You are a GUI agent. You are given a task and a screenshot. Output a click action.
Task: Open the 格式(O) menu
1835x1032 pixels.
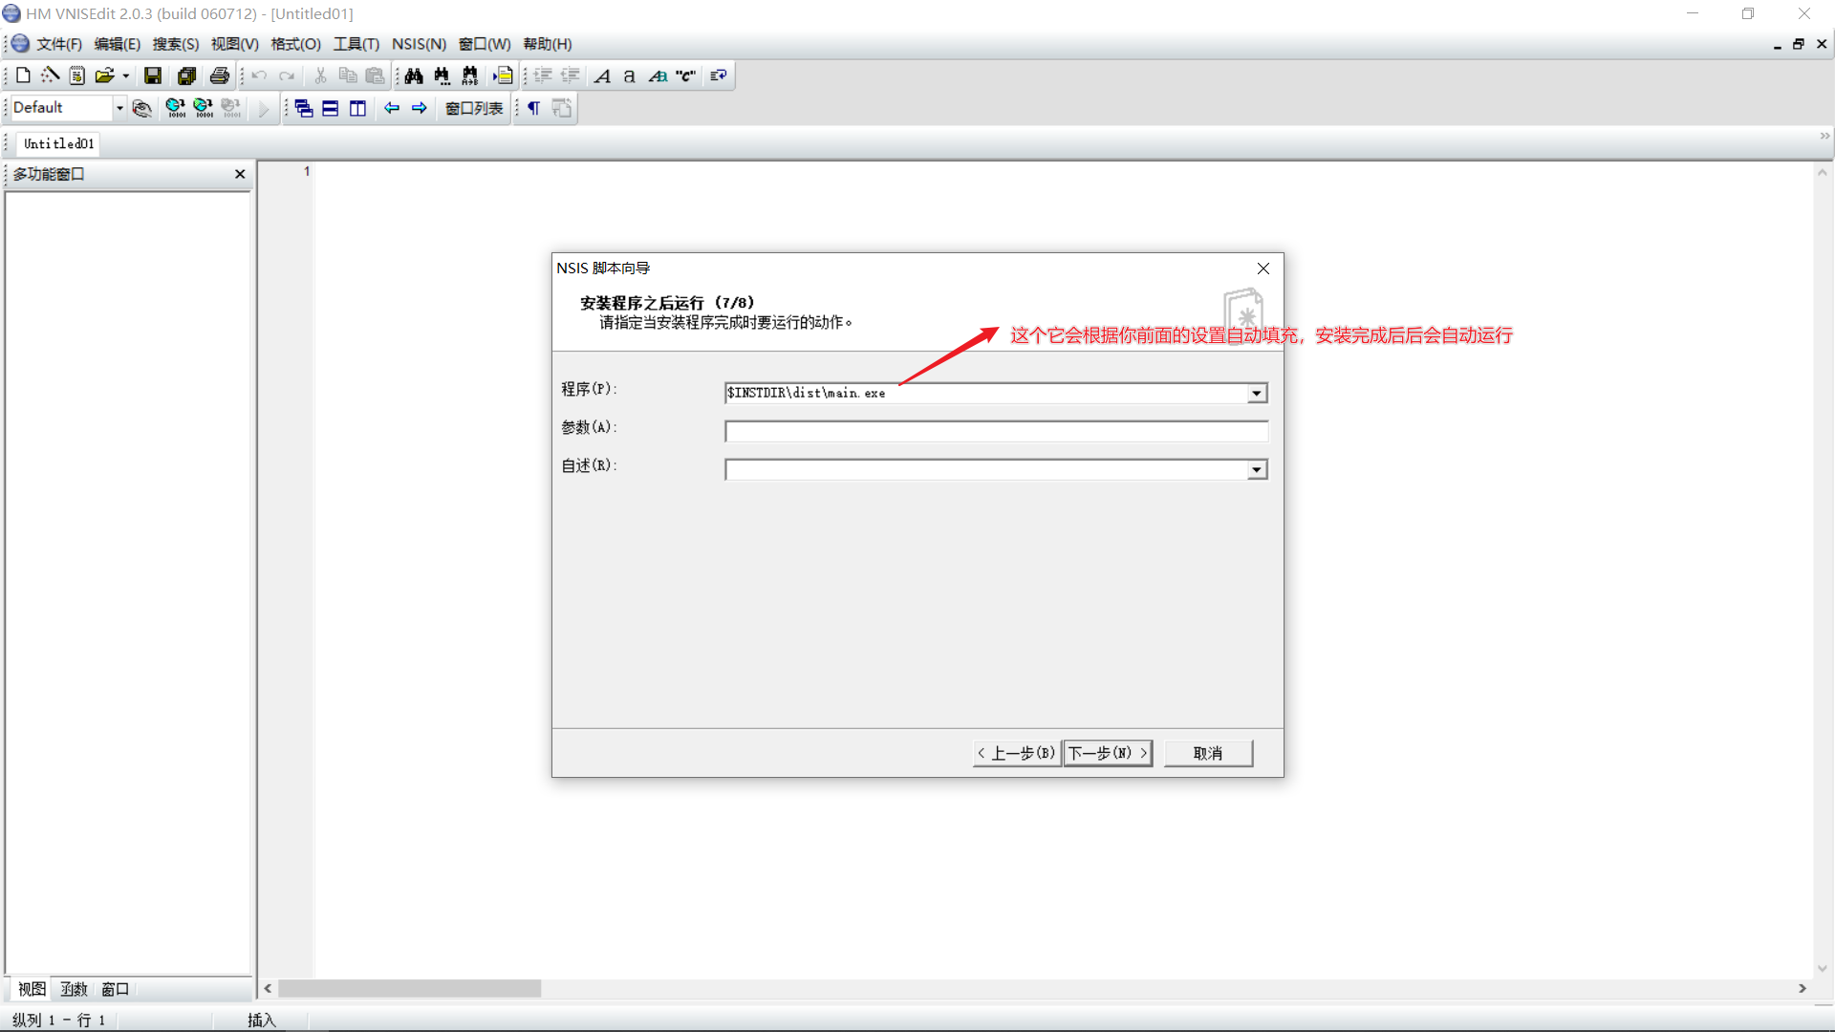296,44
